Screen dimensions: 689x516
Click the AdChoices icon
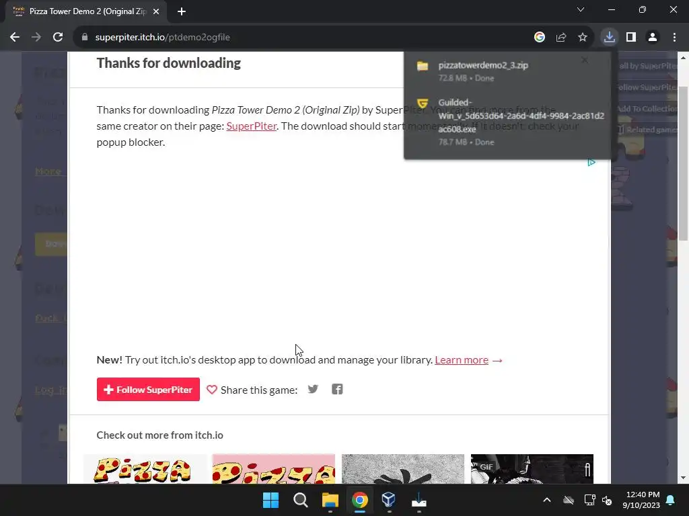tap(591, 163)
